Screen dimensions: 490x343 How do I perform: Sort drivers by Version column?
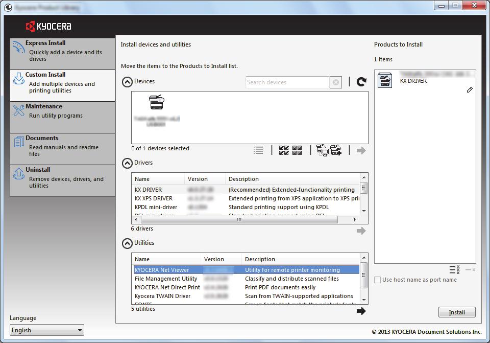[x=205, y=179]
